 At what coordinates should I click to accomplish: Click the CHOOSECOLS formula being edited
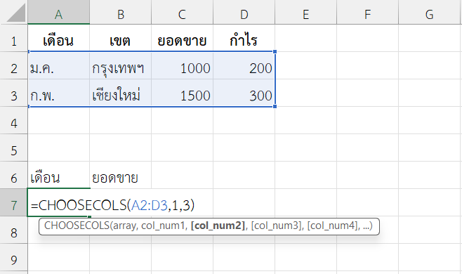point(112,205)
